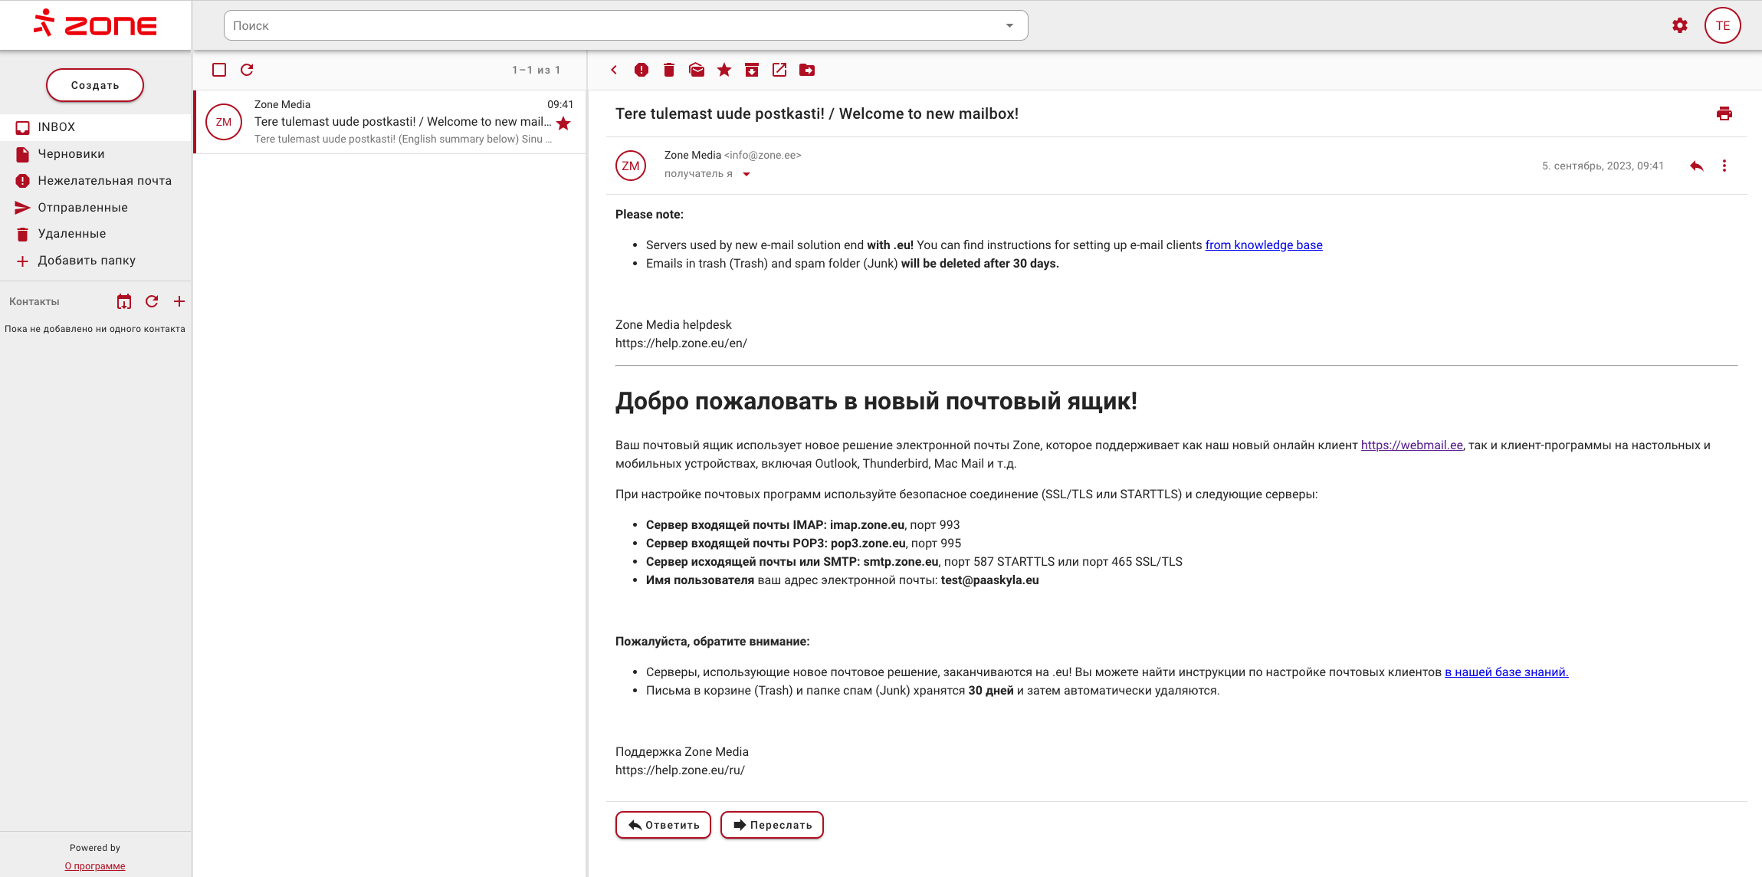1762x877 pixels.
Task: Click the message subject heading
Action: [817, 113]
